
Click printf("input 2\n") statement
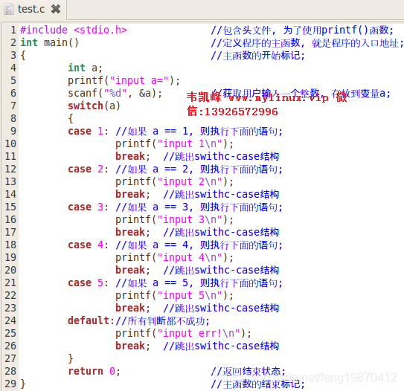174,181
